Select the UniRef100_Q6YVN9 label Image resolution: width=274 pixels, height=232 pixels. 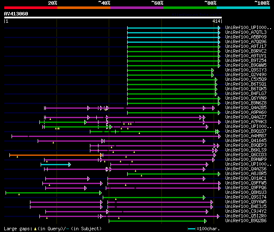[x=246, y=98]
